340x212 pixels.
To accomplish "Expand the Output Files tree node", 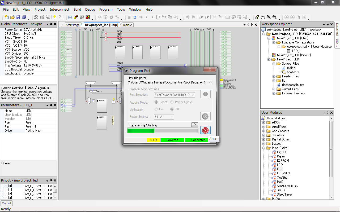I will point(274,89).
